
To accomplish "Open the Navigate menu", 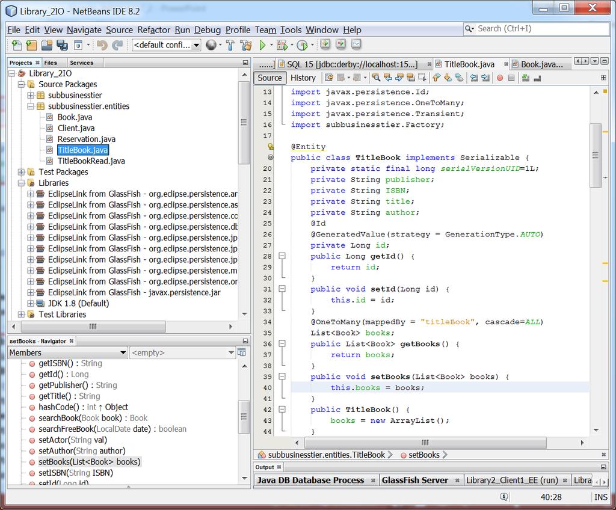I will 84,30.
